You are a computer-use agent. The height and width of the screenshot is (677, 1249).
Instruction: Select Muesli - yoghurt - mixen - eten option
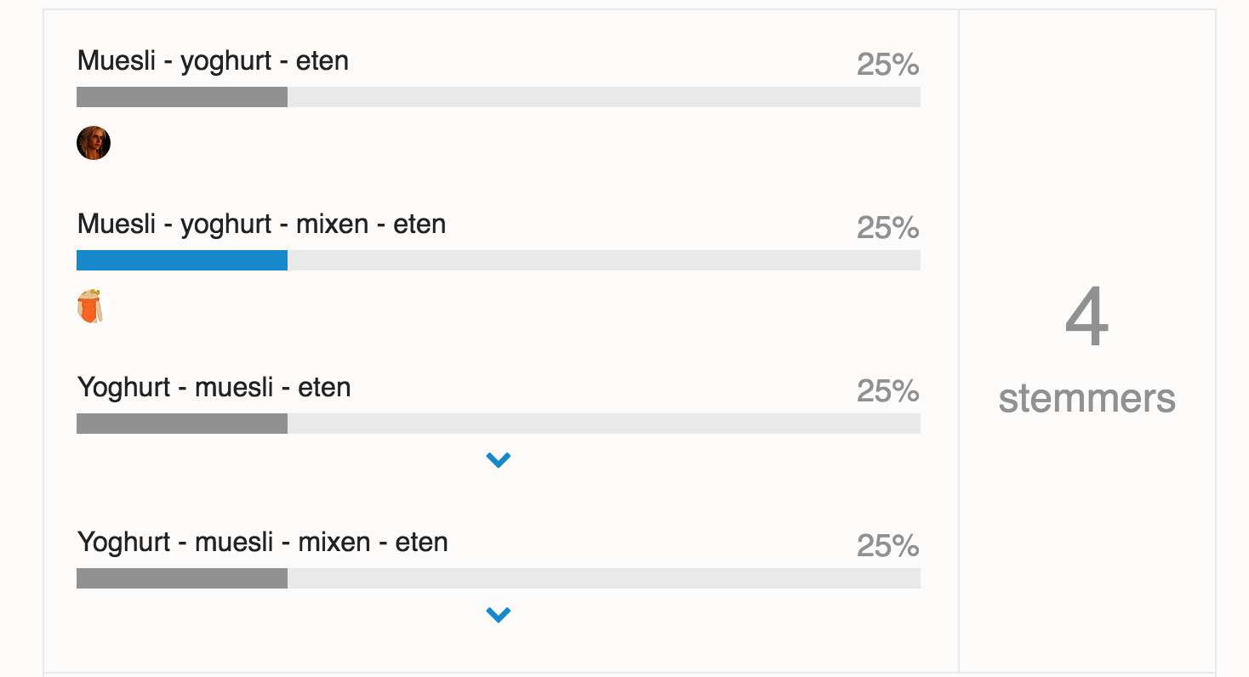click(x=261, y=225)
